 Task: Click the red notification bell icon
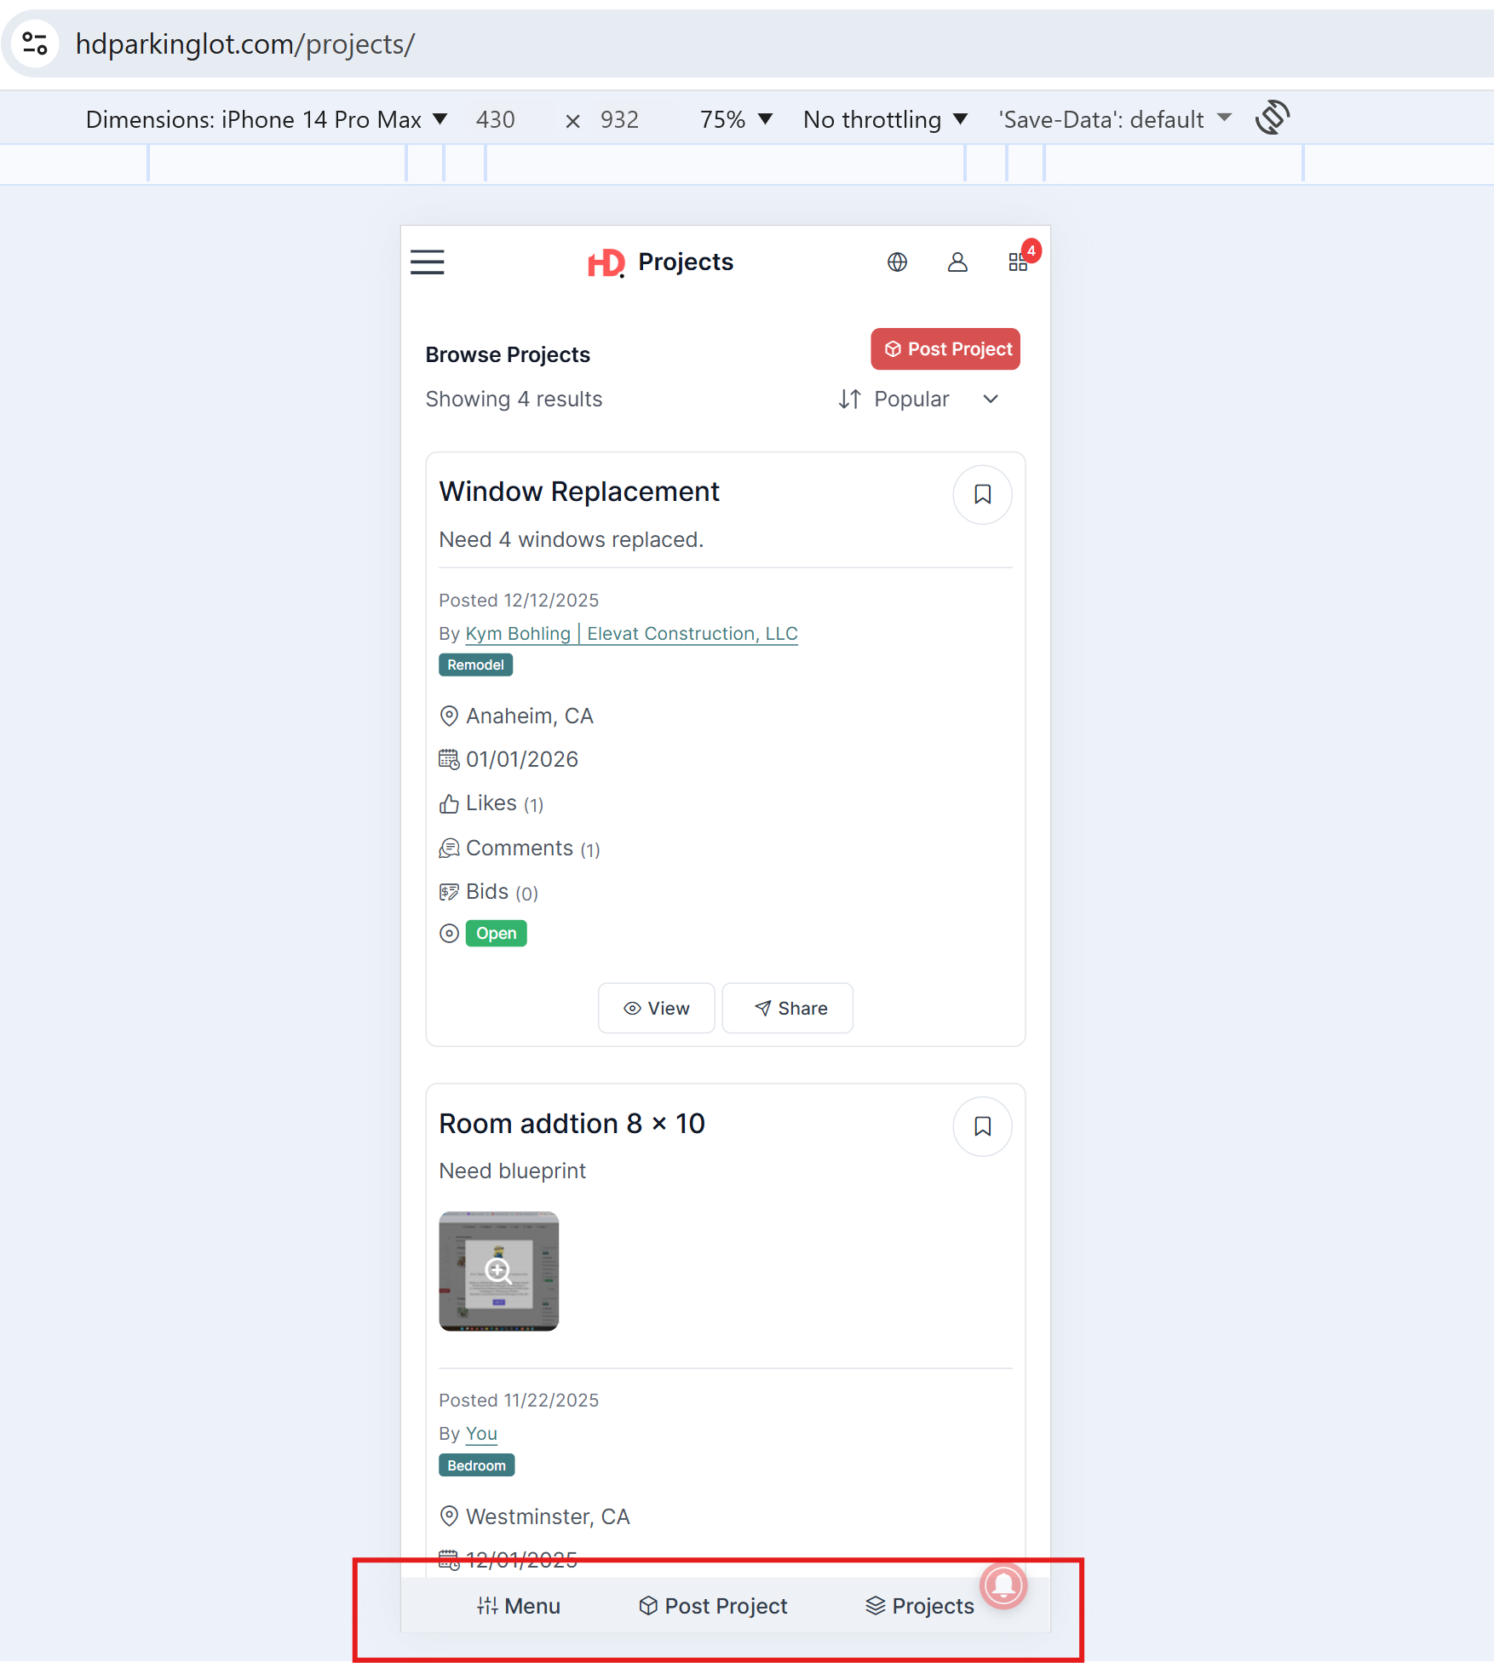[1003, 1585]
